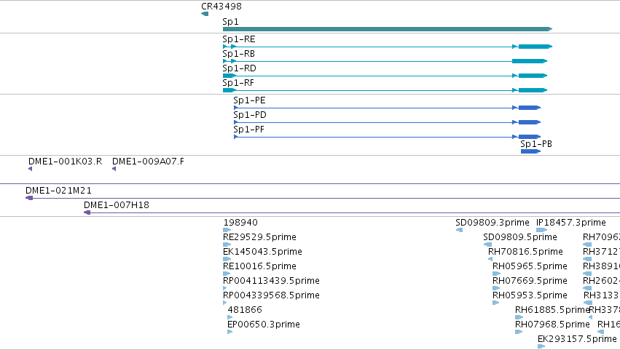This screenshot has width=620, height=350.
Task: Click the RP004113439.5prime label
Action: point(271,282)
